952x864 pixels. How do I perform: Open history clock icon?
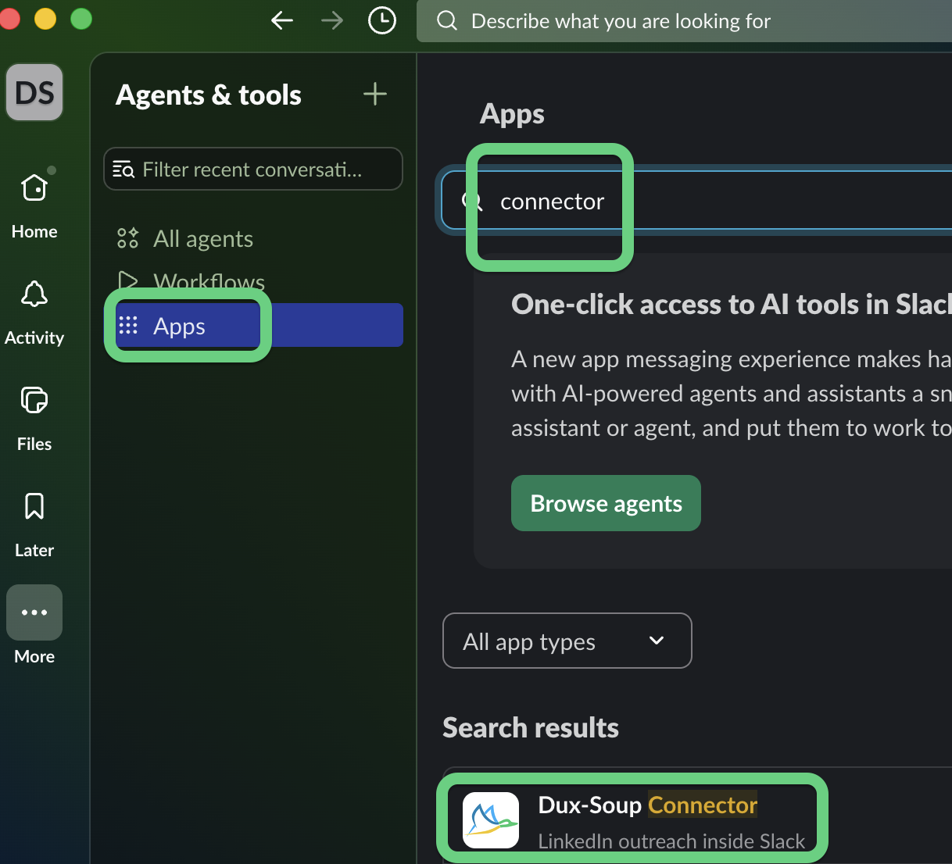[382, 21]
